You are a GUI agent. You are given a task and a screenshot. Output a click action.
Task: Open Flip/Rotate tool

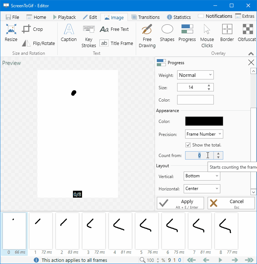point(38,43)
